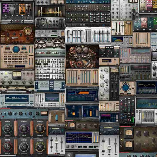Open the small plugin with a blue and yellow dome graph
This screenshot has width=157, height=157.
click(122, 41)
